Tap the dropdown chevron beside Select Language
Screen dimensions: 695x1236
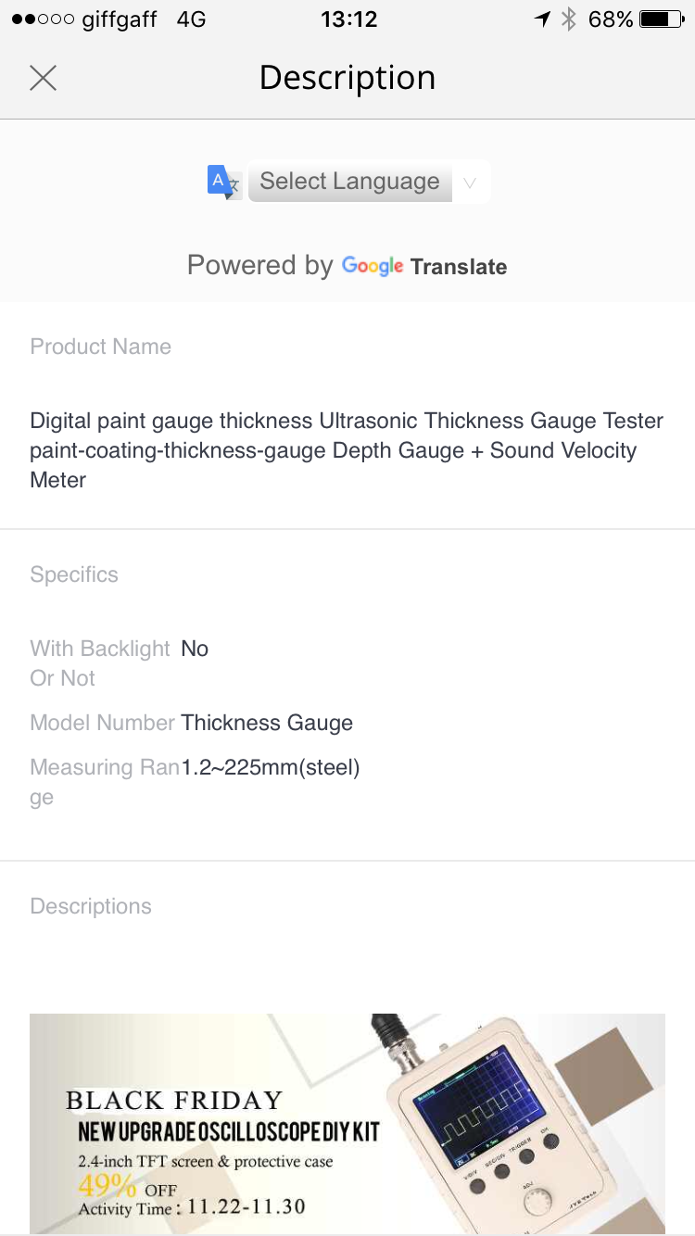(x=470, y=183)
